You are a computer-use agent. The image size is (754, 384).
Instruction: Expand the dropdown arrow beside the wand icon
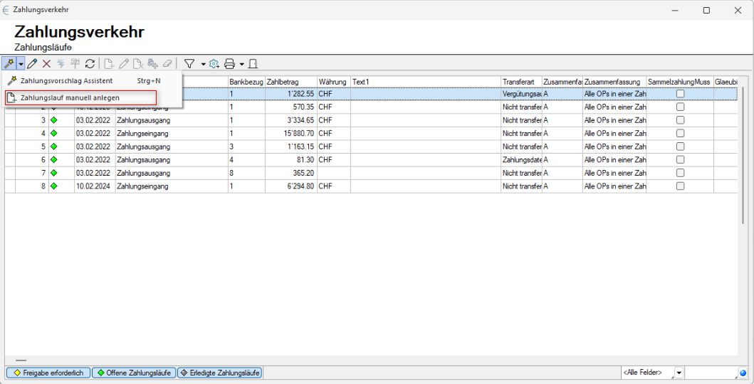tap(21, 63)
